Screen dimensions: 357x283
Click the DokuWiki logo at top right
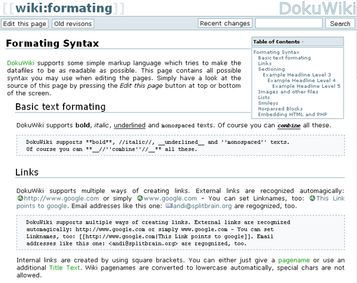tap(318, 8)
